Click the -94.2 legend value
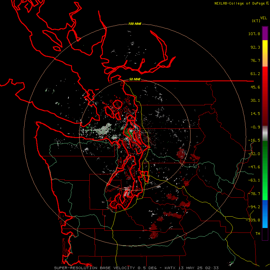The height and width of the screenshot is (270, 270). coord(254,207)
